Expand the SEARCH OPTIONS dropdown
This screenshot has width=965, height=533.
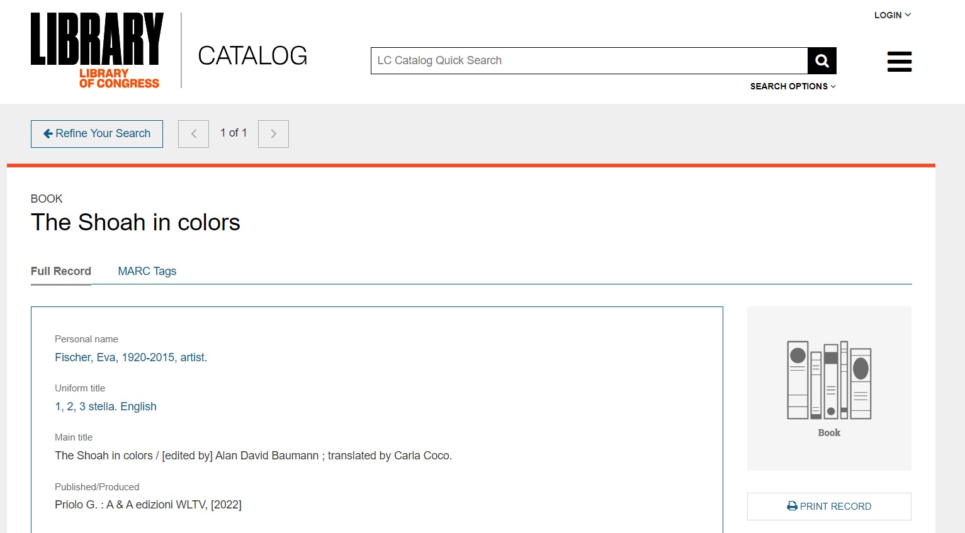click(x=793, y=86)
